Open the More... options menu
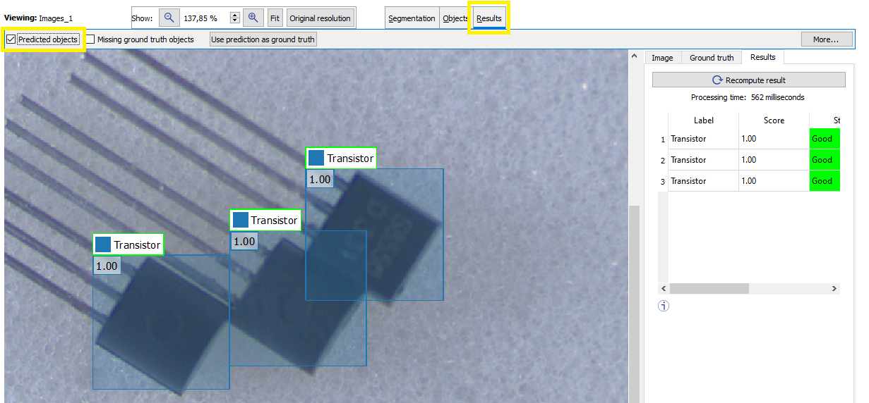This screenshot has height=403, width=869. 826,39
